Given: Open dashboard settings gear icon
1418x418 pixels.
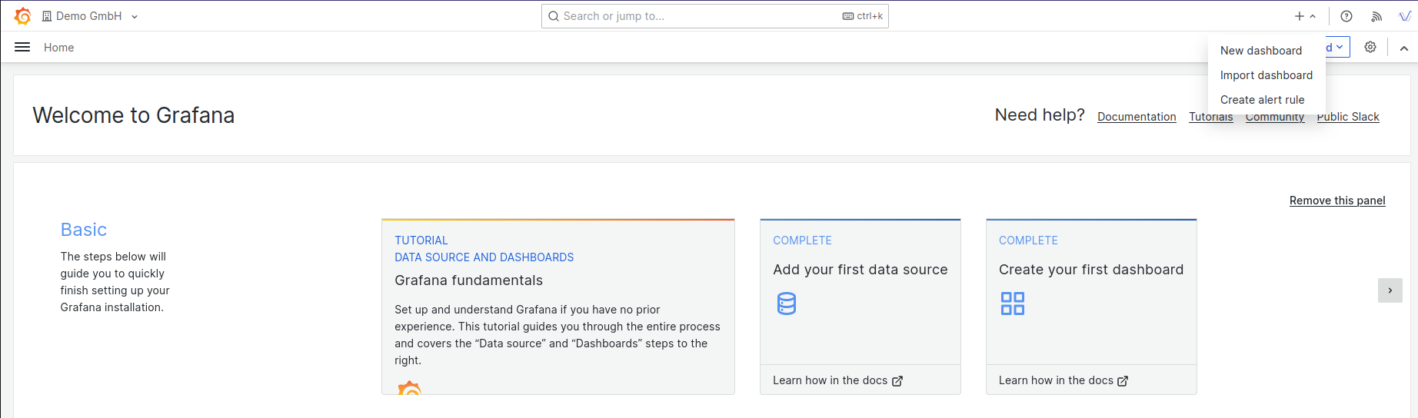Looking at the screenshot, I should point(1370,48).
